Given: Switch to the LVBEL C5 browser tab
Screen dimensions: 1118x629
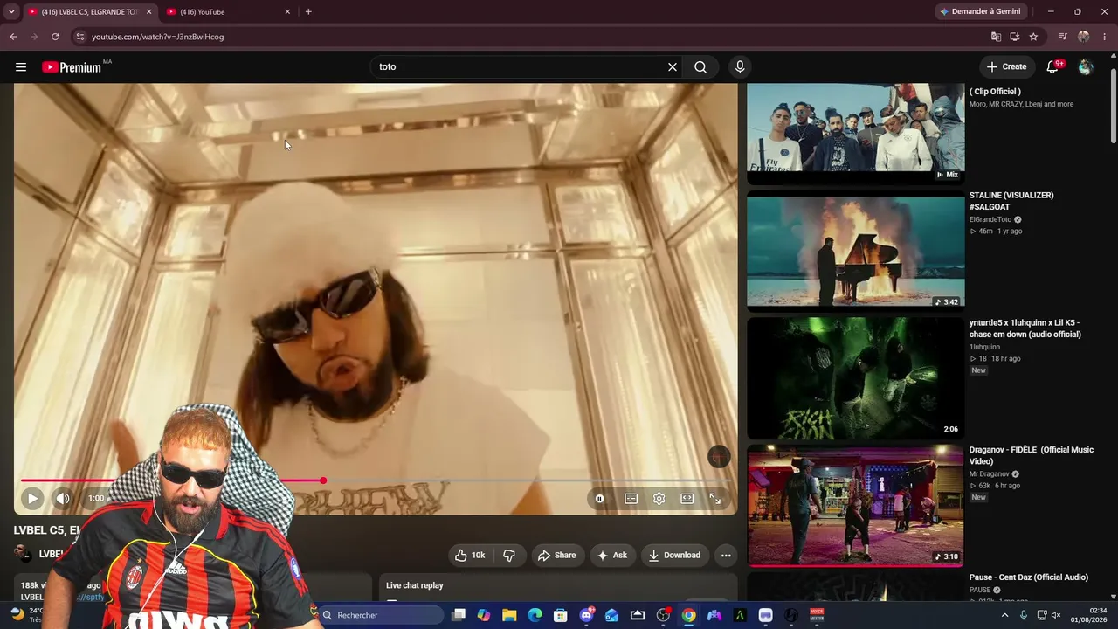Looking at the screenshot, I should click(x=90, y=12).
